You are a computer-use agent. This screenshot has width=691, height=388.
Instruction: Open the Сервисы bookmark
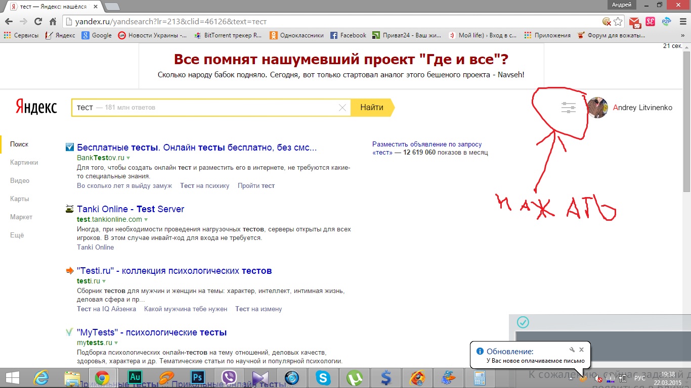[21, 35]
